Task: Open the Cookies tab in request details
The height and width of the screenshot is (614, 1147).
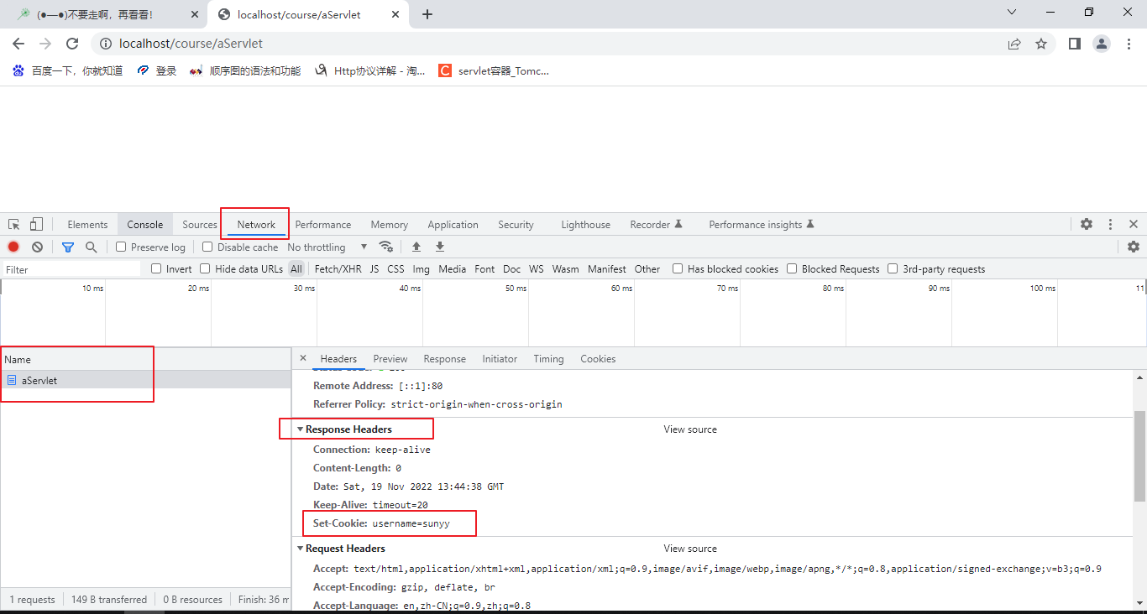Action: click(x=598, y=359)
